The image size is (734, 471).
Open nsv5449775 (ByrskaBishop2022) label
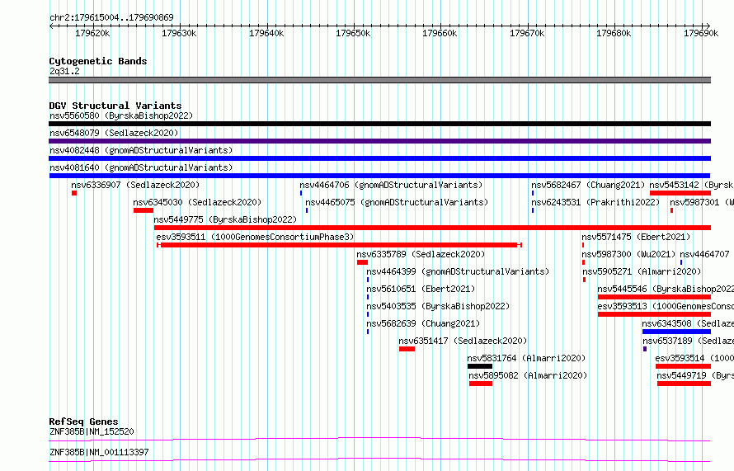coord(225,219)
